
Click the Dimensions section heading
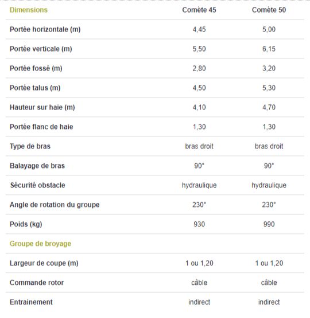(x=29, y=10)
